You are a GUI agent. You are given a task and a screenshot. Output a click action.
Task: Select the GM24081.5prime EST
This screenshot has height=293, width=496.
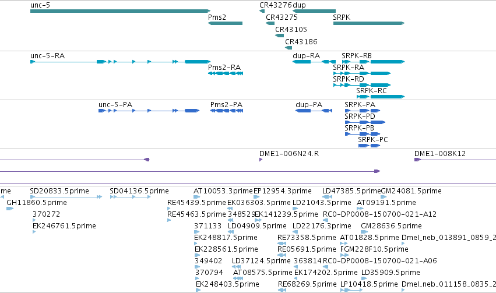384,197
